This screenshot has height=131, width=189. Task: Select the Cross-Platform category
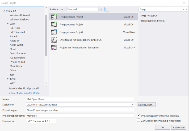(18, 53)
